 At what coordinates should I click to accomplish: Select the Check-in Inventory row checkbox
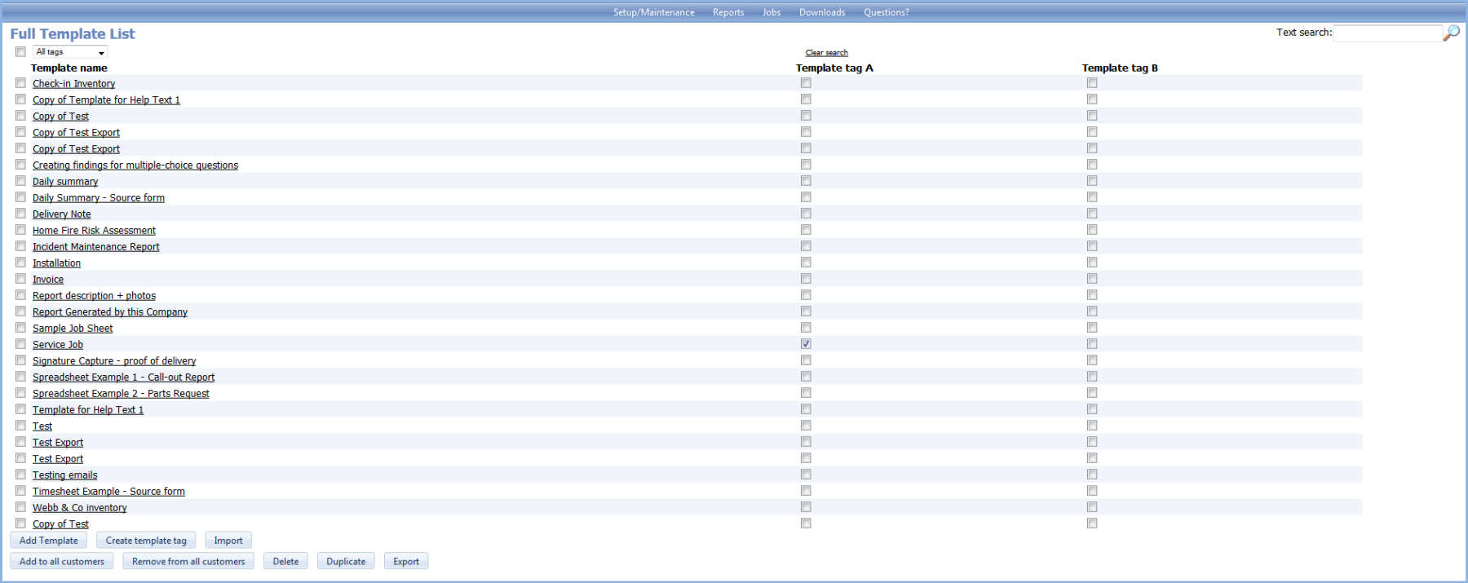[20, 83]
